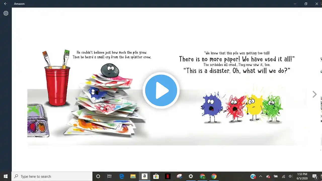This screenshot has width=322, height=181.
Task: Click the OneDrive cloud tray icon
Action: [268, 176]
